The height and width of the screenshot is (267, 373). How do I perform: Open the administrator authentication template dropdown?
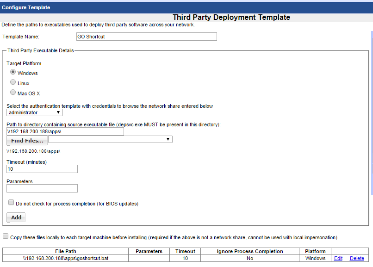35,112
